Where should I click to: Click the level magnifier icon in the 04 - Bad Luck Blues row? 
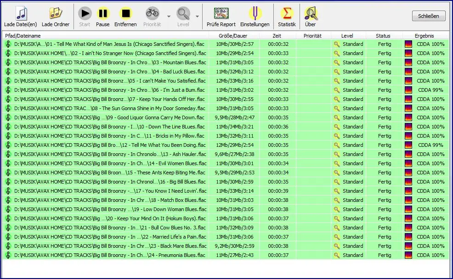click(337, 72)
